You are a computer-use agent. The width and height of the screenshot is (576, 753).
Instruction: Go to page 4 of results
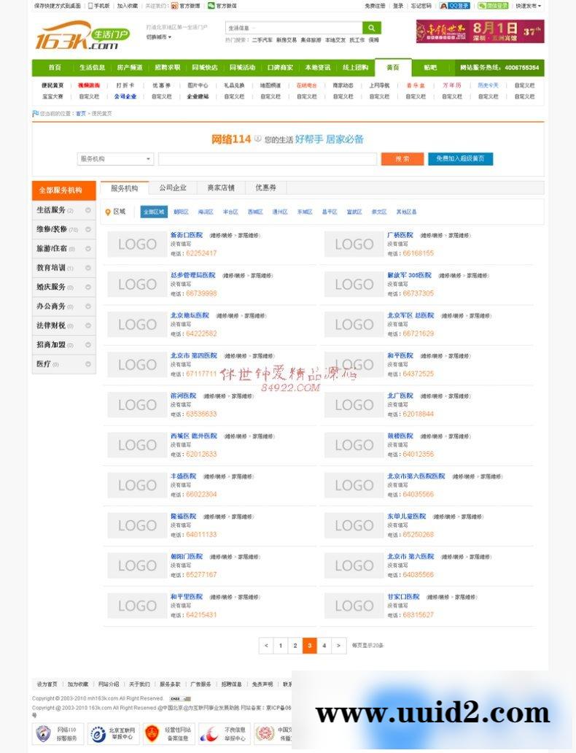pos(324,646)
